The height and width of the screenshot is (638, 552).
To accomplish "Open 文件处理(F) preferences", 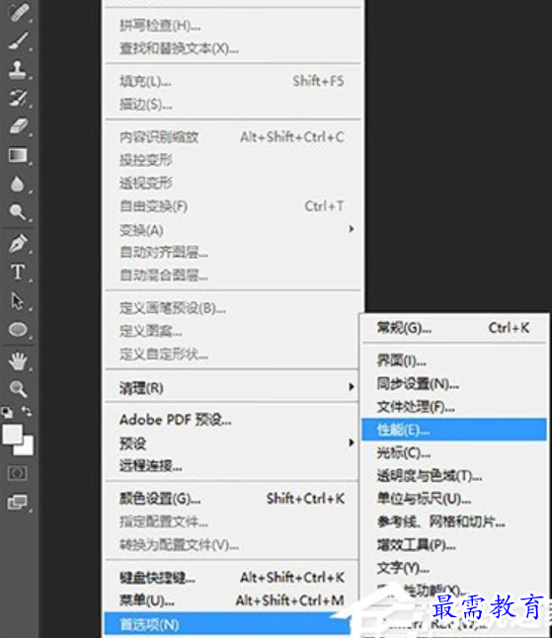I will 454,407.
